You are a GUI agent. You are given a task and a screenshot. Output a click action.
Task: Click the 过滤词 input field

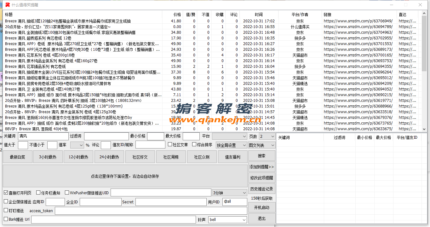[106, 136]
